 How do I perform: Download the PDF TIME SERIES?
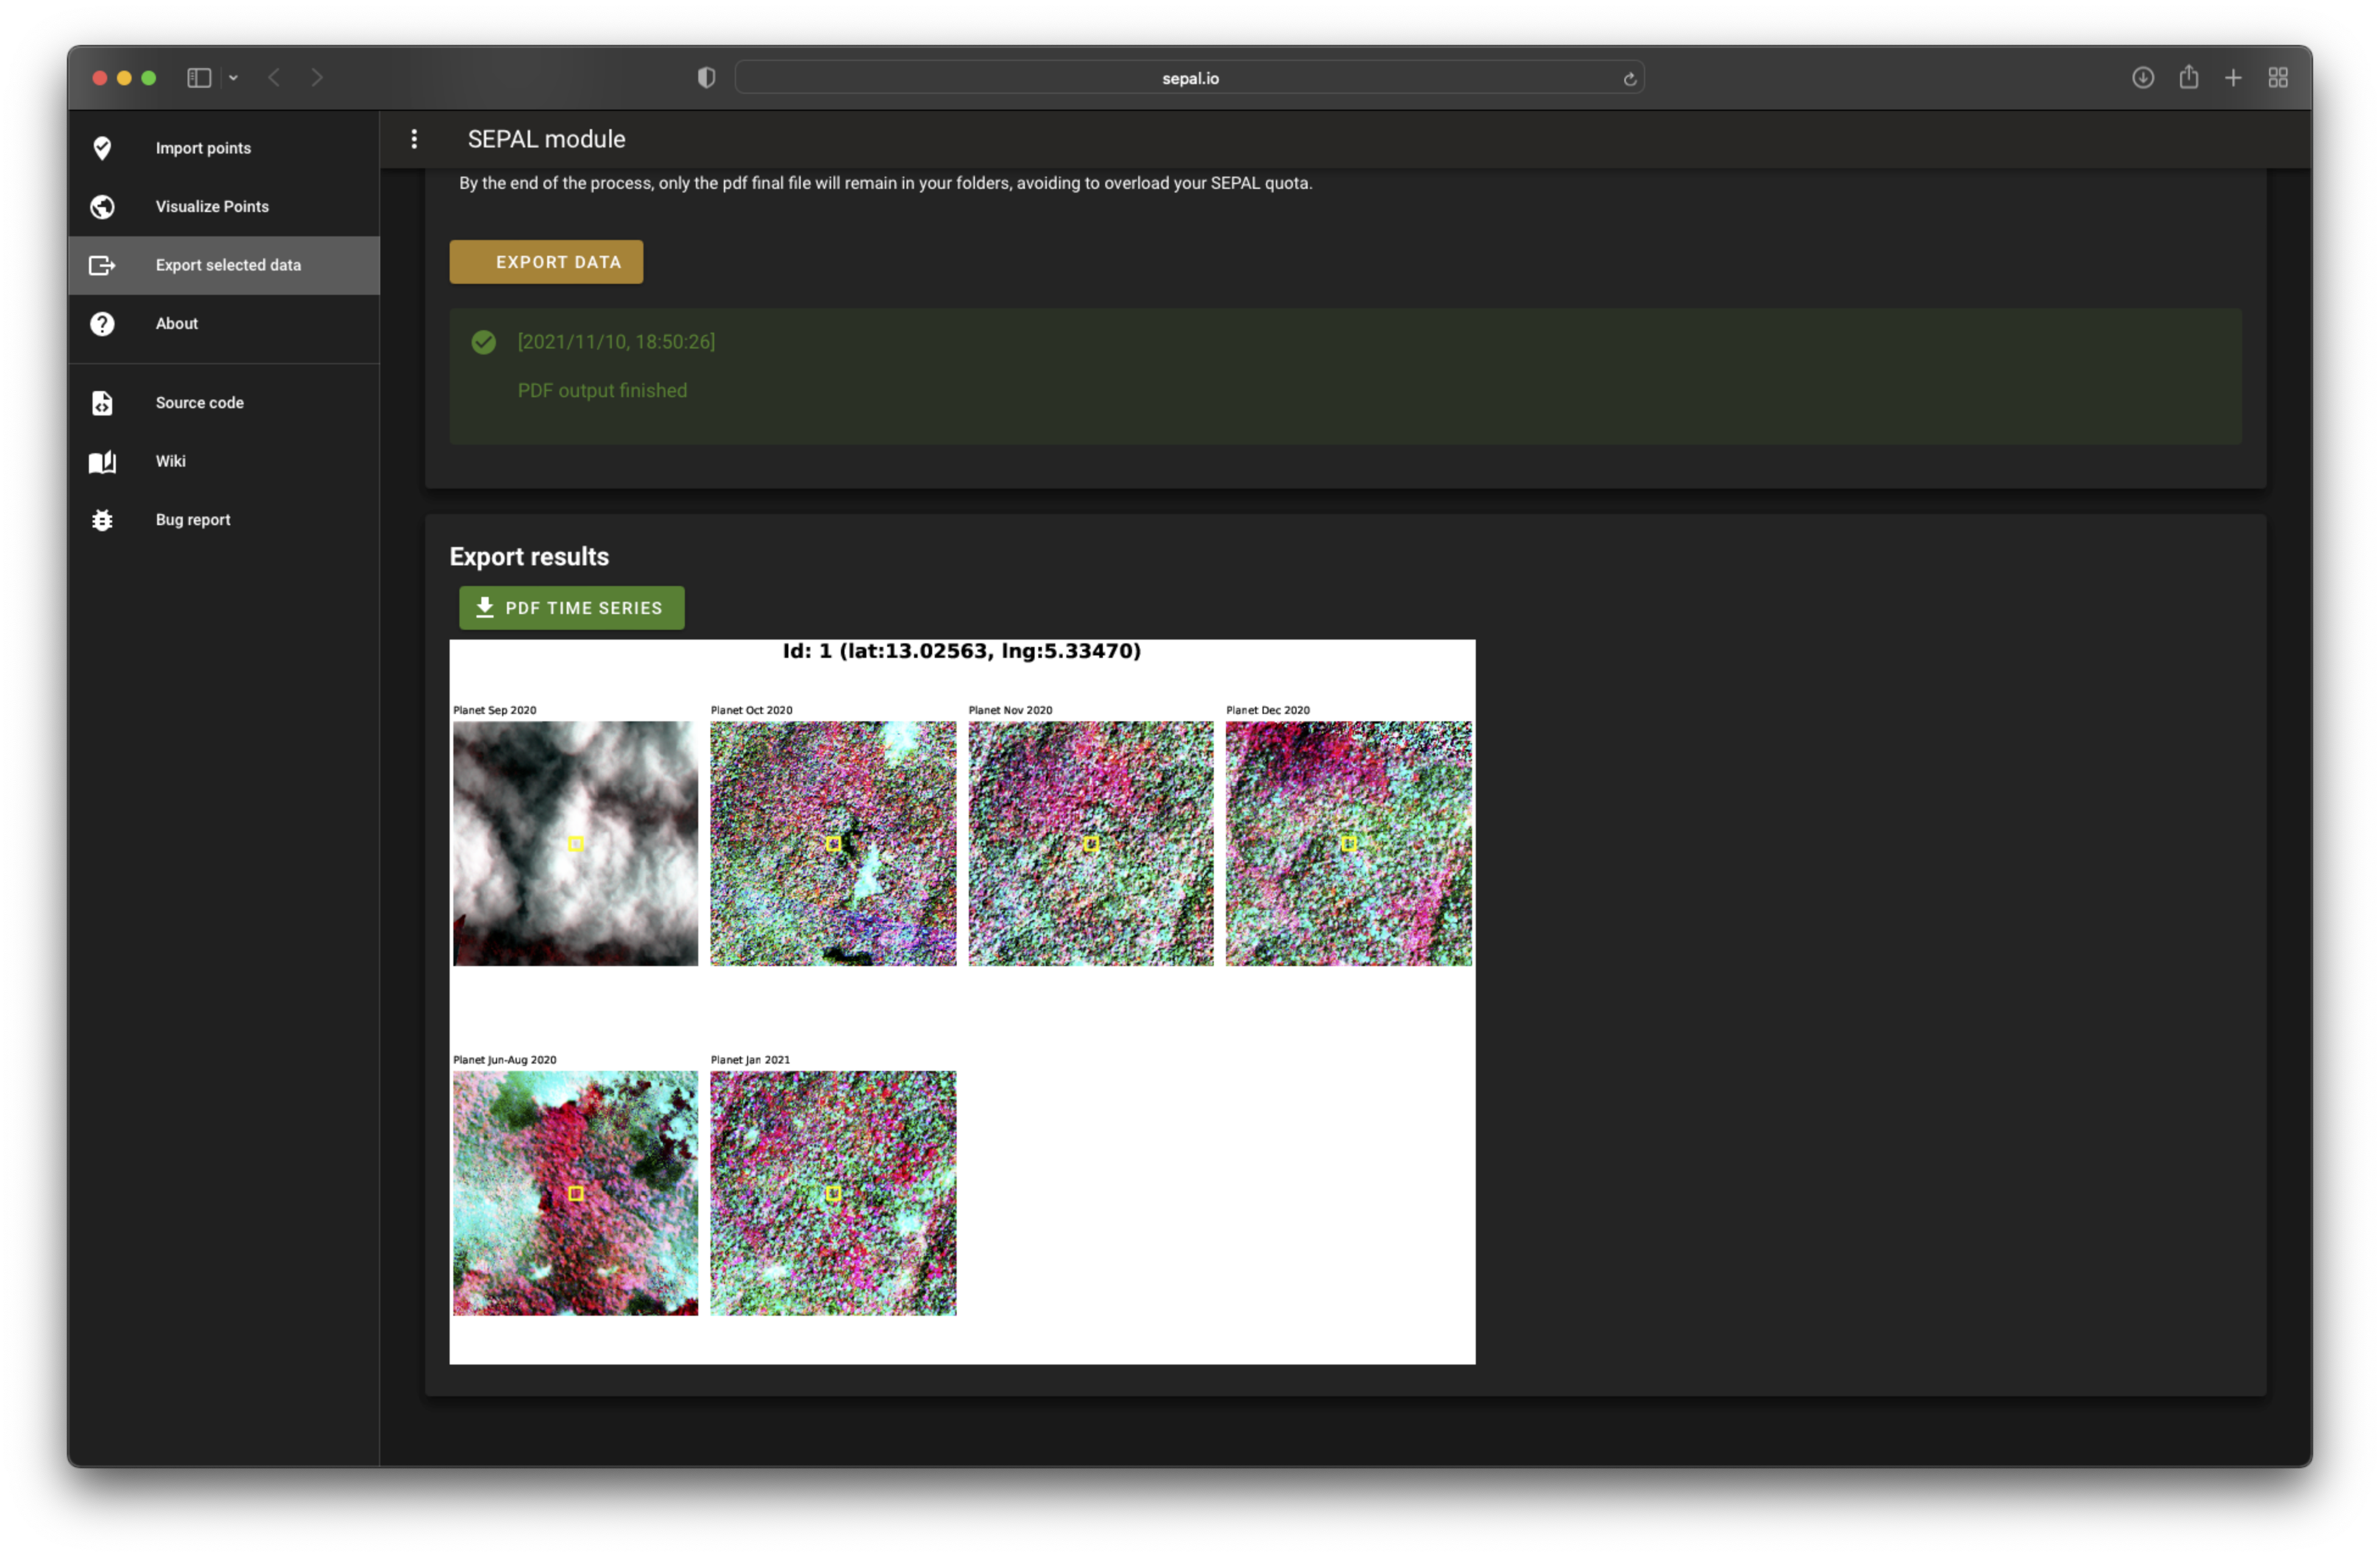(x=571, y=608)
